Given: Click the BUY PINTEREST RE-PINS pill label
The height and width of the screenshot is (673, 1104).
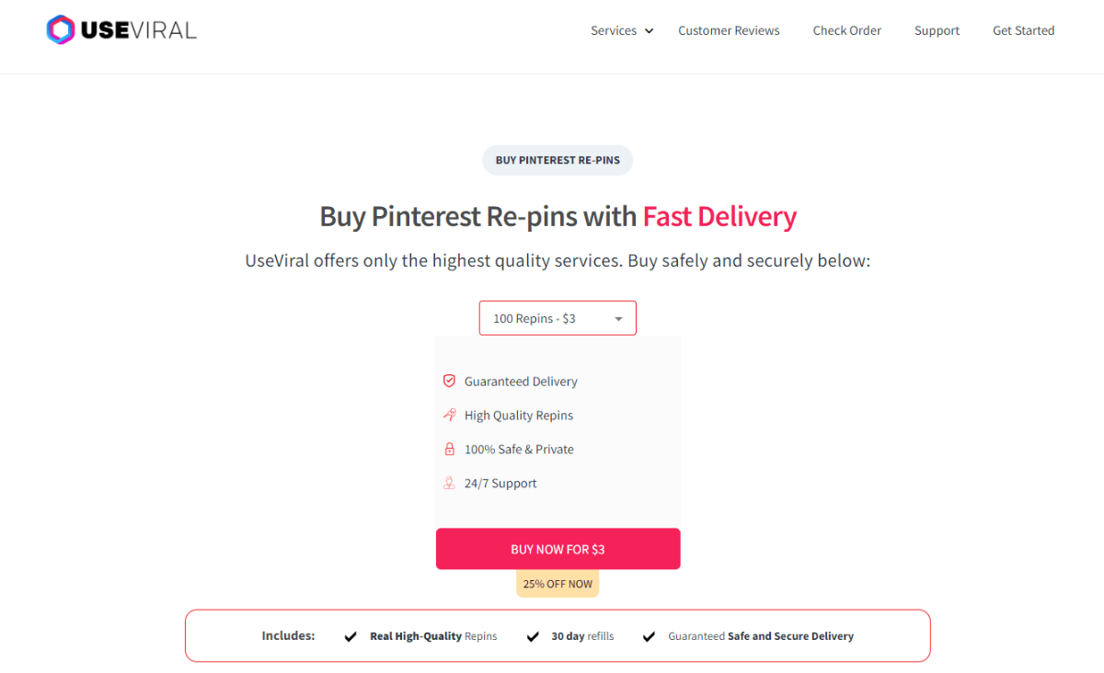Looking at the screenshot, I should coord(558,159).
